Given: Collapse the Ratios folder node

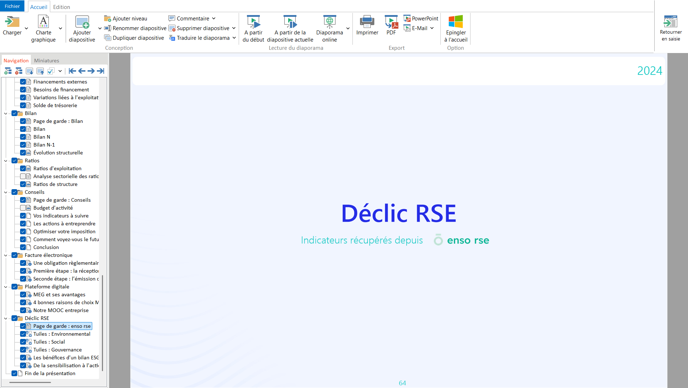Looking at the screenshot, I should (6, 161).
